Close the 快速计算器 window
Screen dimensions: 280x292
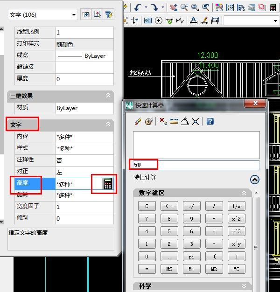coord(255,103)
